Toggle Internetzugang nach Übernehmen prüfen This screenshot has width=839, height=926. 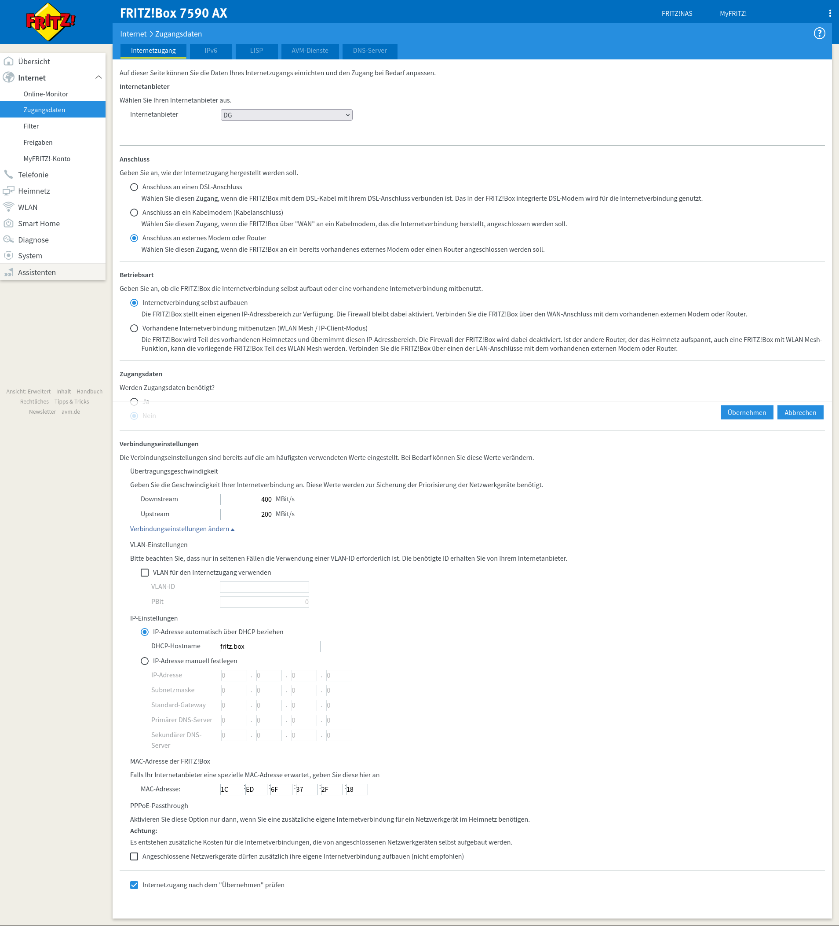134,885
